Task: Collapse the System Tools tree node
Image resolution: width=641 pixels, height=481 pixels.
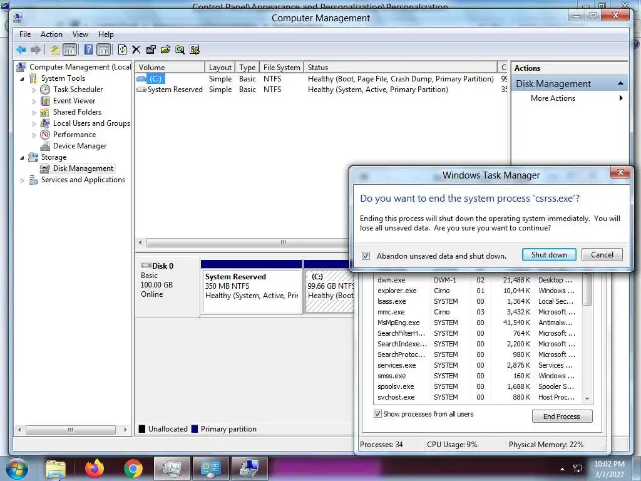Action: tap(22, 78)
